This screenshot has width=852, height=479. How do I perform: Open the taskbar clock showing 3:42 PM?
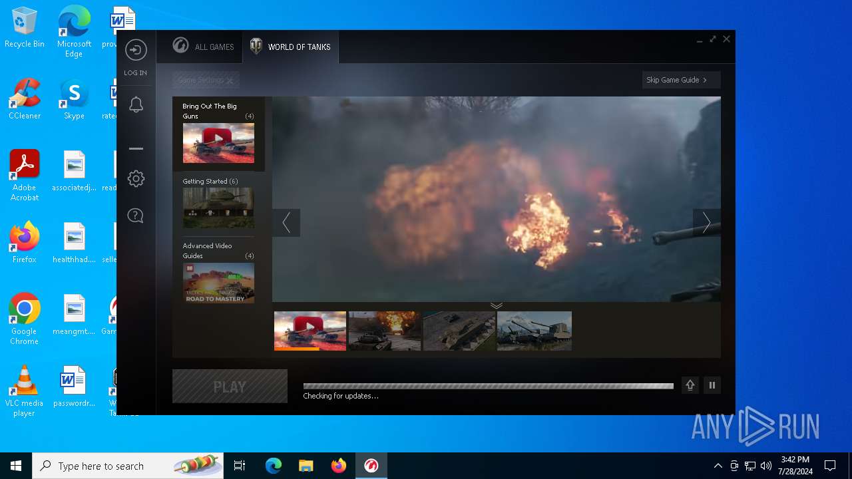pyautogui.click(x=795, y=466)
